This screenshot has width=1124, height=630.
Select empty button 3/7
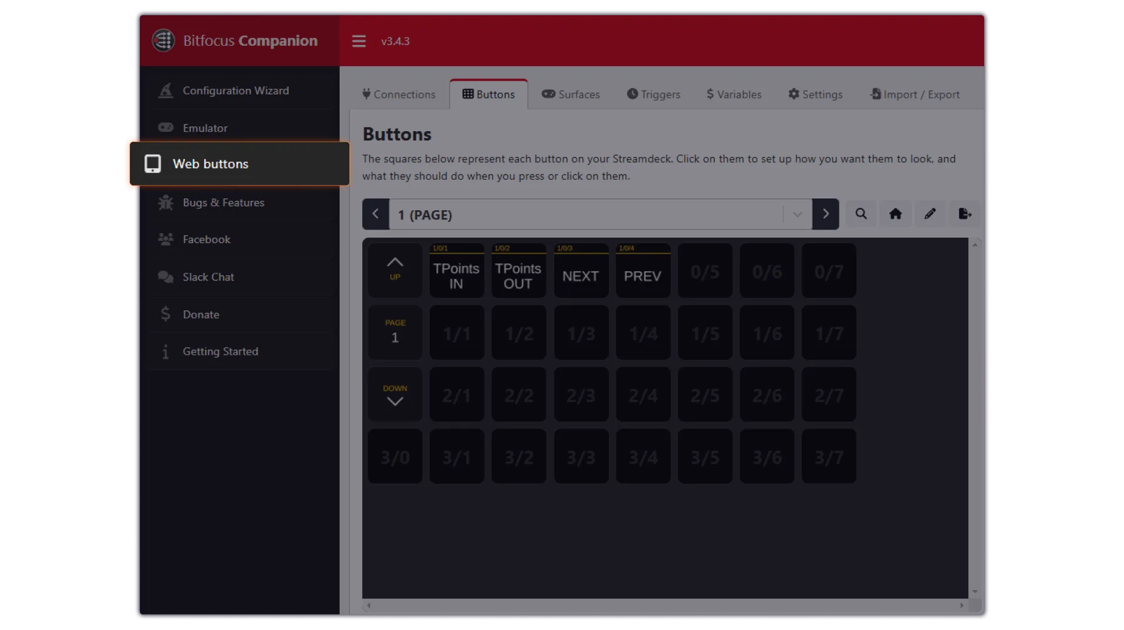(829, 457)
